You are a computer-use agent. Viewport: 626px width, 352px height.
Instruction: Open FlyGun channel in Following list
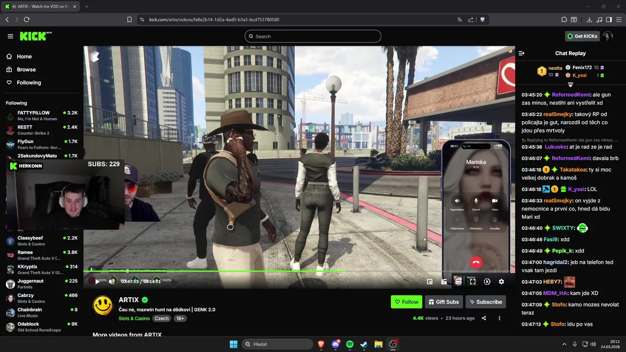pos(42,144)
